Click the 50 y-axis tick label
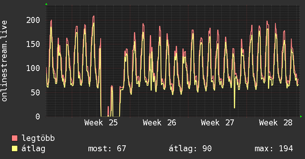 [36, 92]
